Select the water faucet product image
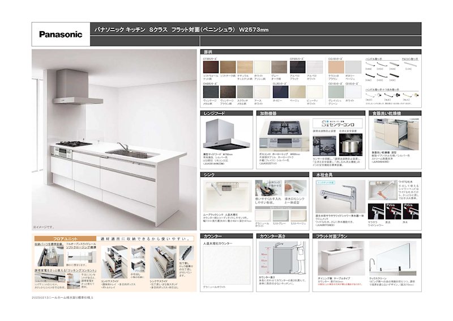453x321 pixels. (337, 198)
